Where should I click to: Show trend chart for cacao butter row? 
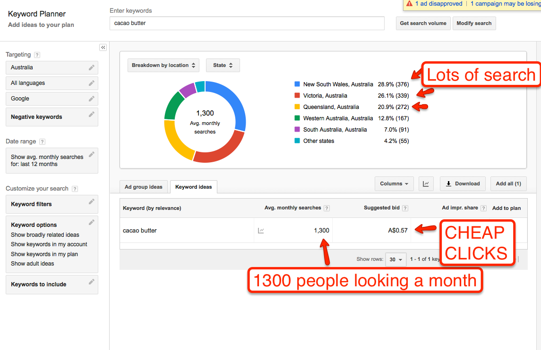pos(261,231)
